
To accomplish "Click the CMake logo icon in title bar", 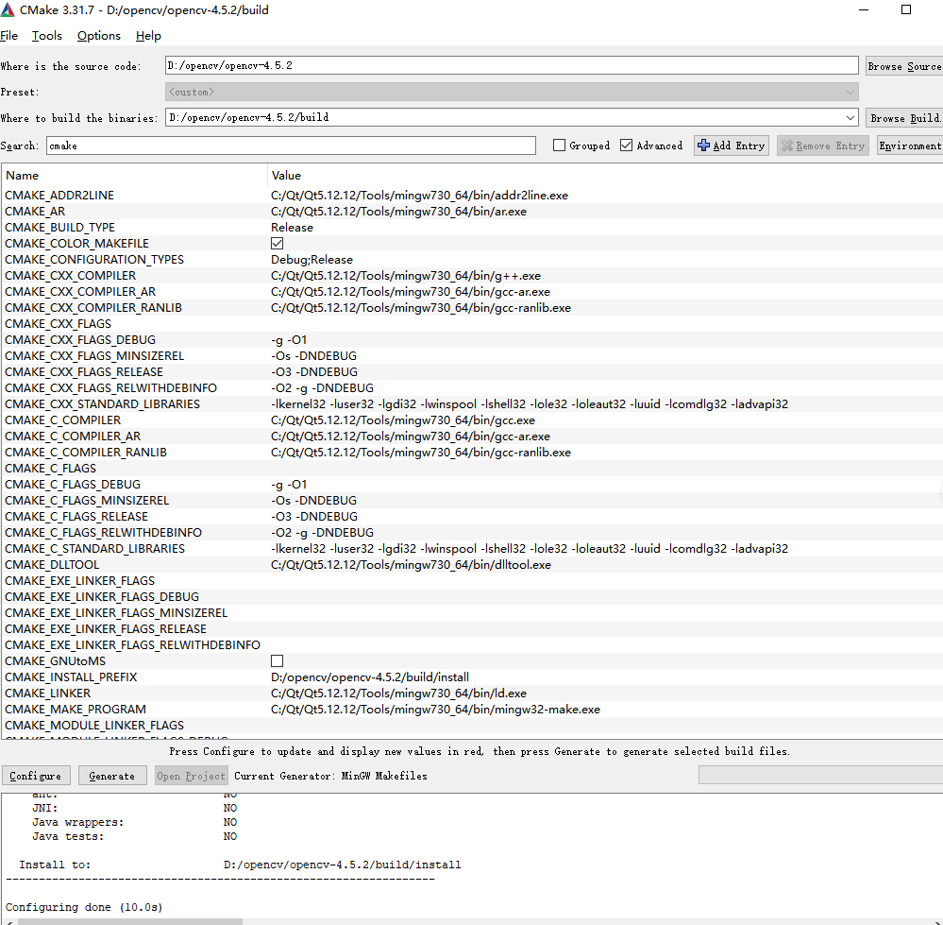I will (8, 10).
